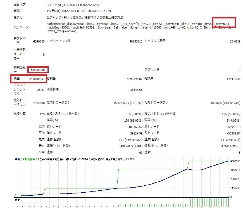Click consecutive losses value 5 (-176414.36)

(230, 140)
